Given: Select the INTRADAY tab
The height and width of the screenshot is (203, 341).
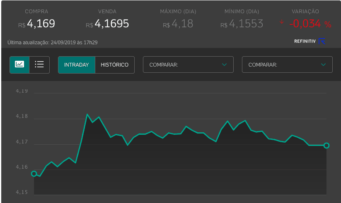Looking at the screenshot, I should (x=77, y=65).
